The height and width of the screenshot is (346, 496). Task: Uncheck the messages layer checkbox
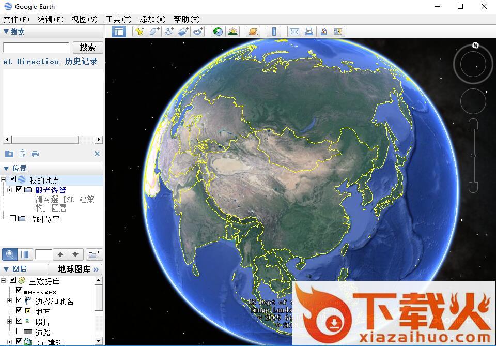pos(19,290)
